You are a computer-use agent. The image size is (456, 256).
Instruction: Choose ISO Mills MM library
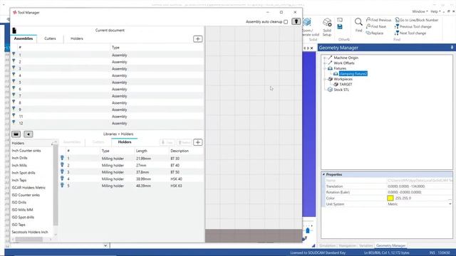point(22,210)
